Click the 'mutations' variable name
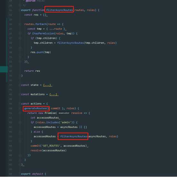 click(38, 94)
